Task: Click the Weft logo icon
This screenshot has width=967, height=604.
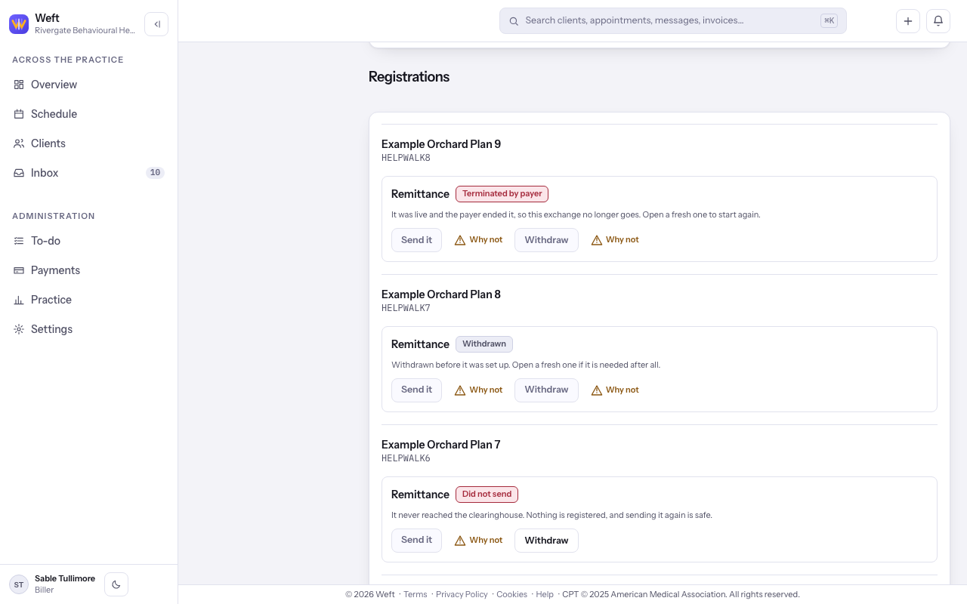Action: [19, 24]
